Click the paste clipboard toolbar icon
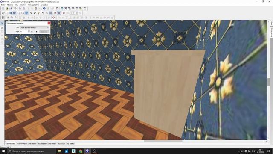The height and width of the screenshot is (154, 273). coord(36,9)
